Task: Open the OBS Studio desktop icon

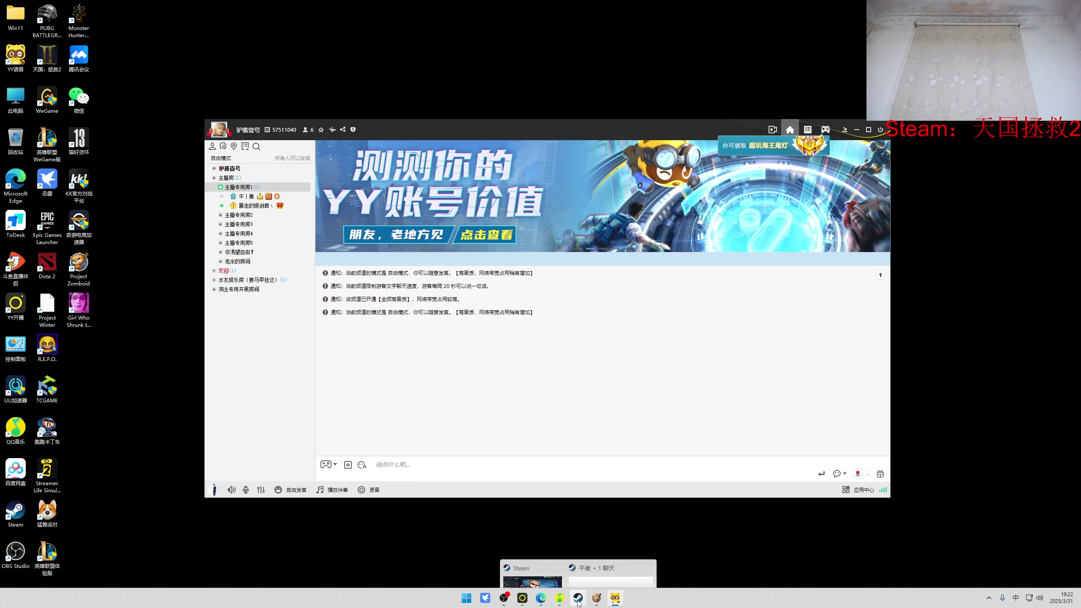Action: [x=16, y=556]
